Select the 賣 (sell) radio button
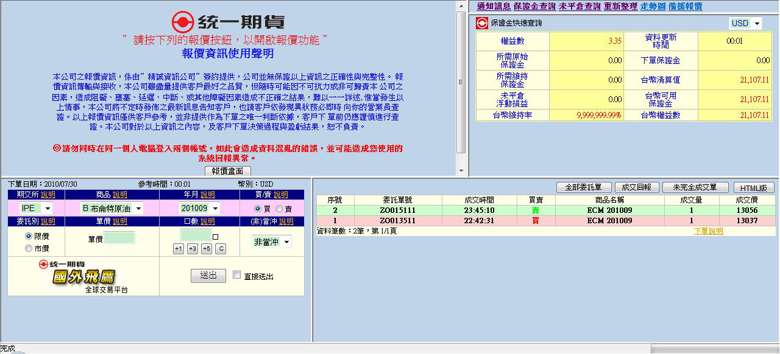780x354 pixels. tap(279, 209)
